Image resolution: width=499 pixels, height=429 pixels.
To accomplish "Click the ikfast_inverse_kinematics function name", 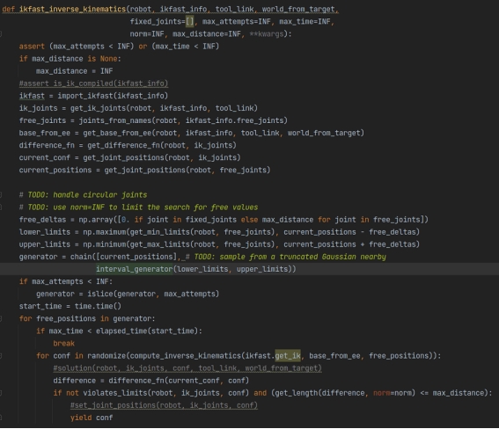I will 72,9.
